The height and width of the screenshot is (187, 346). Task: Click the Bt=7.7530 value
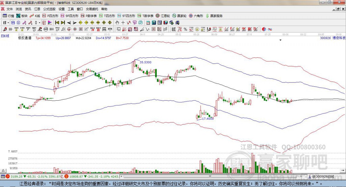click(122, 38)
